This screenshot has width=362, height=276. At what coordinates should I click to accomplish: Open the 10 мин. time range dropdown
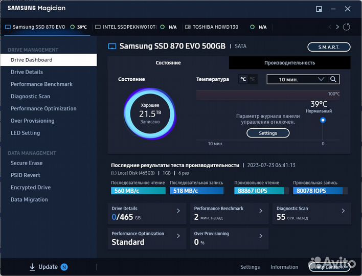298,79
